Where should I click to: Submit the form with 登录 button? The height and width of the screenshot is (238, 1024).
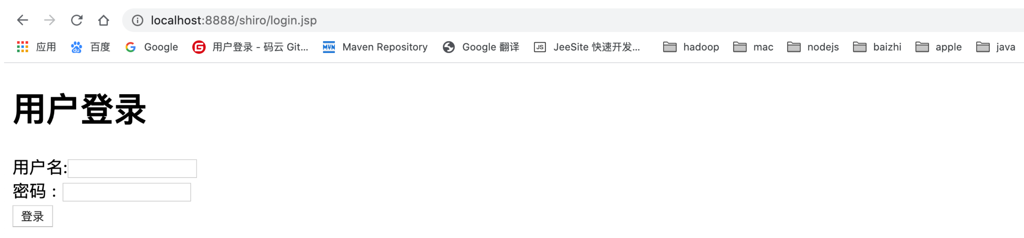pyautogui.click(x=33, y=216)
